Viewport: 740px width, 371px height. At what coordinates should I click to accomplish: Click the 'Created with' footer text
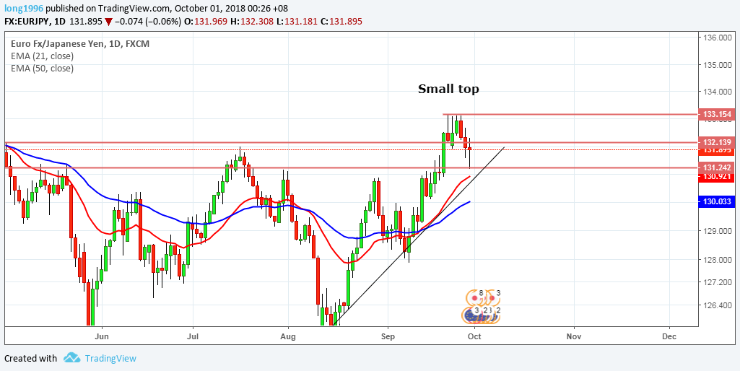pos(31,358)
